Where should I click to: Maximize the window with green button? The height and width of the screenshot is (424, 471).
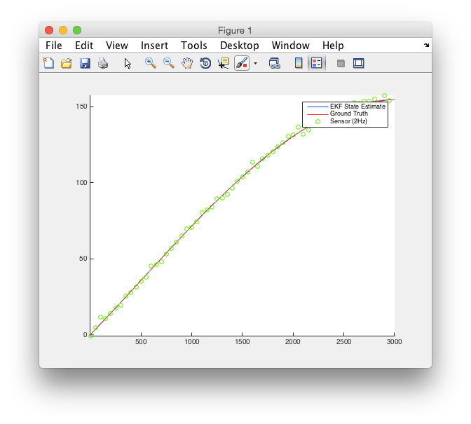coord(77,30)
